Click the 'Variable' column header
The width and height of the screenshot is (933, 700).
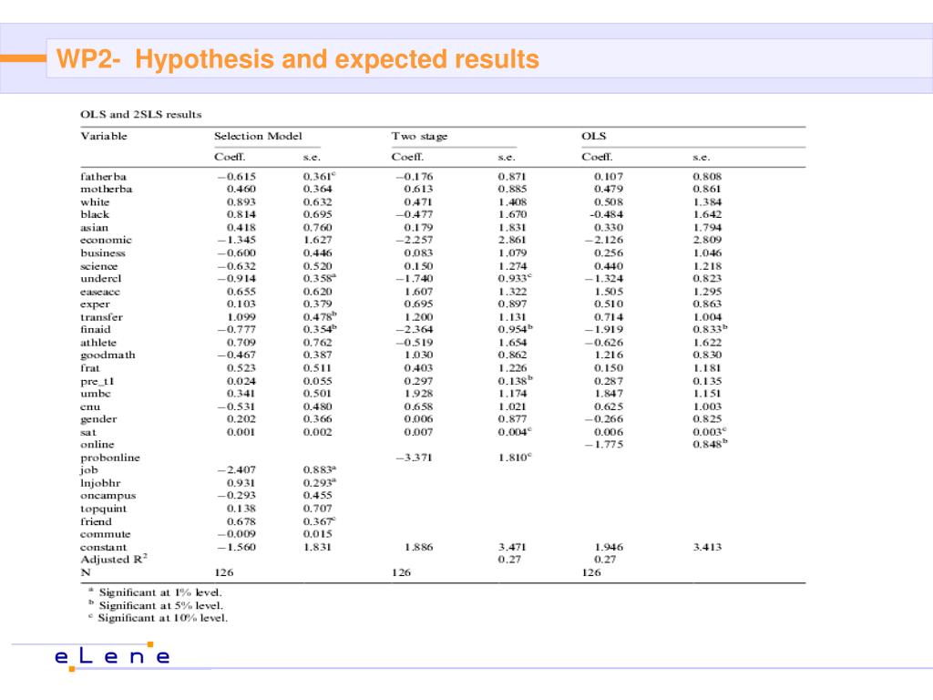[x=104, y=136]
